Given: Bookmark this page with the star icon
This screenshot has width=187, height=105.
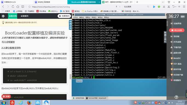Looking at the screenshot, I should (30, 7).
